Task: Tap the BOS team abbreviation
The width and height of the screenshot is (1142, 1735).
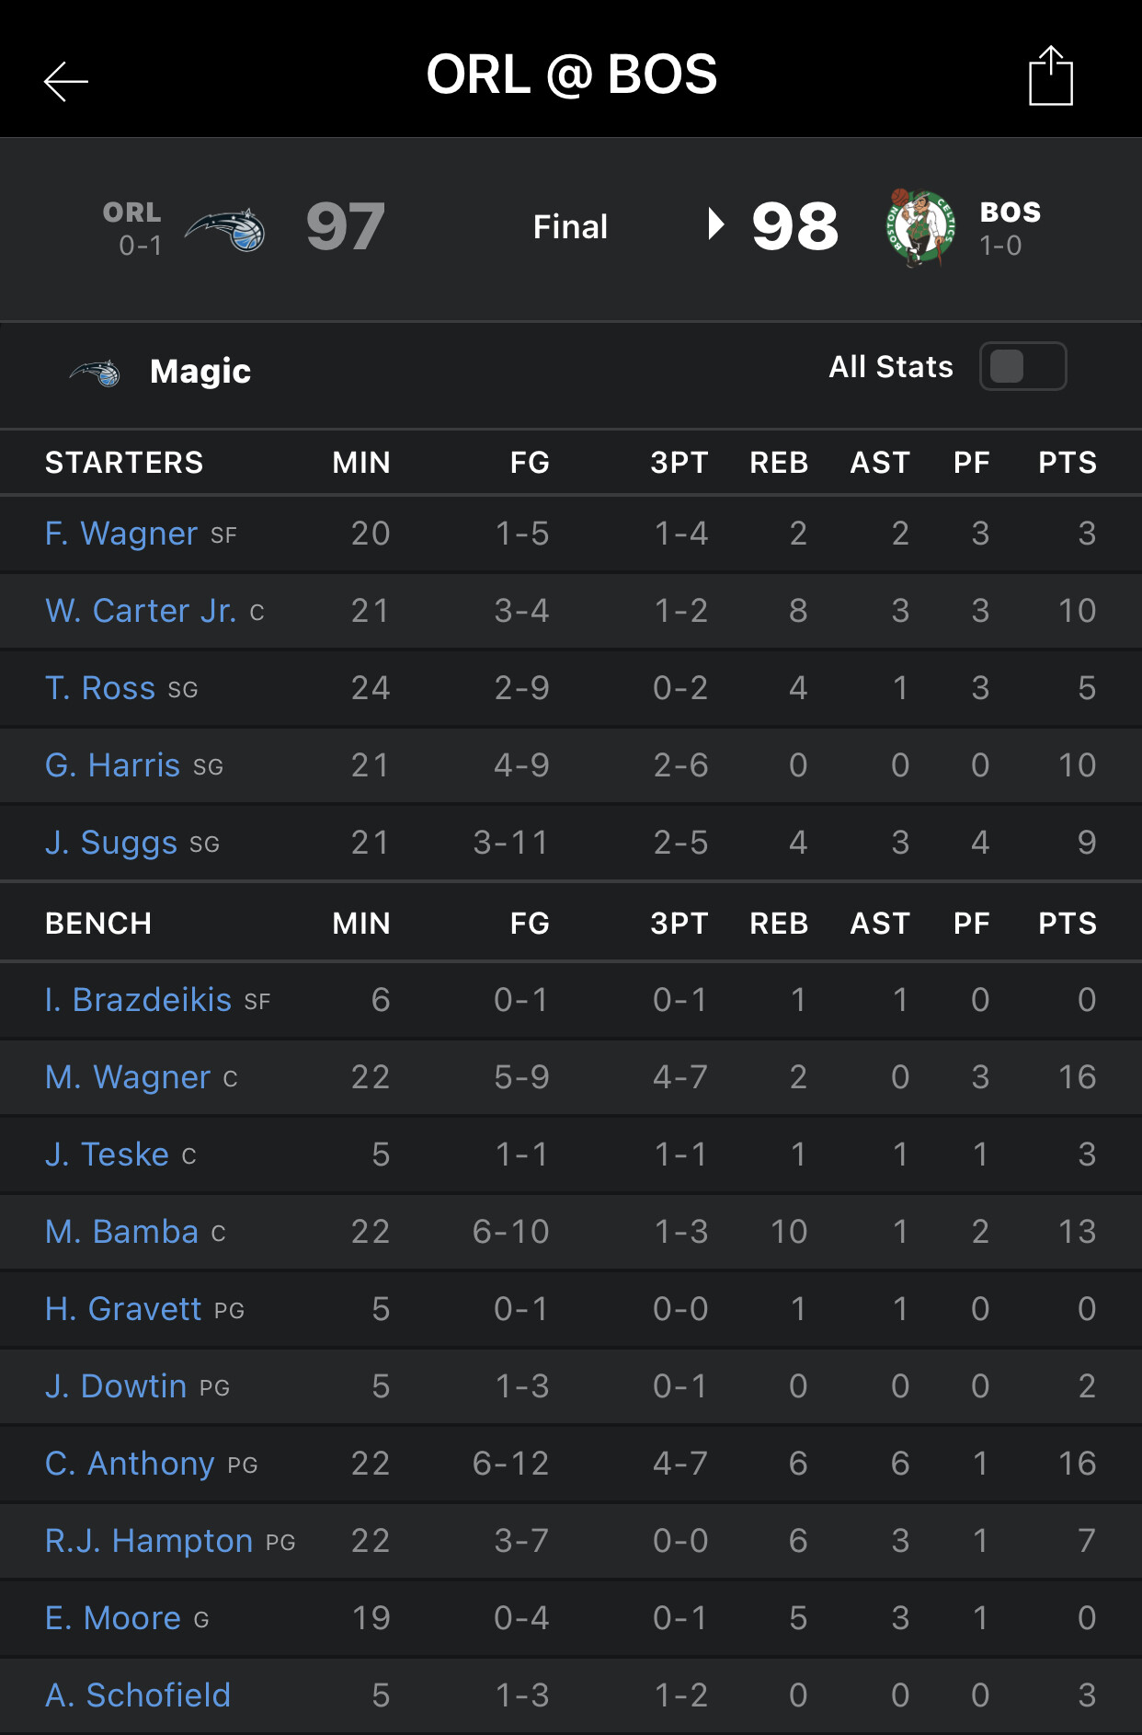Action: coord(1010,213)
